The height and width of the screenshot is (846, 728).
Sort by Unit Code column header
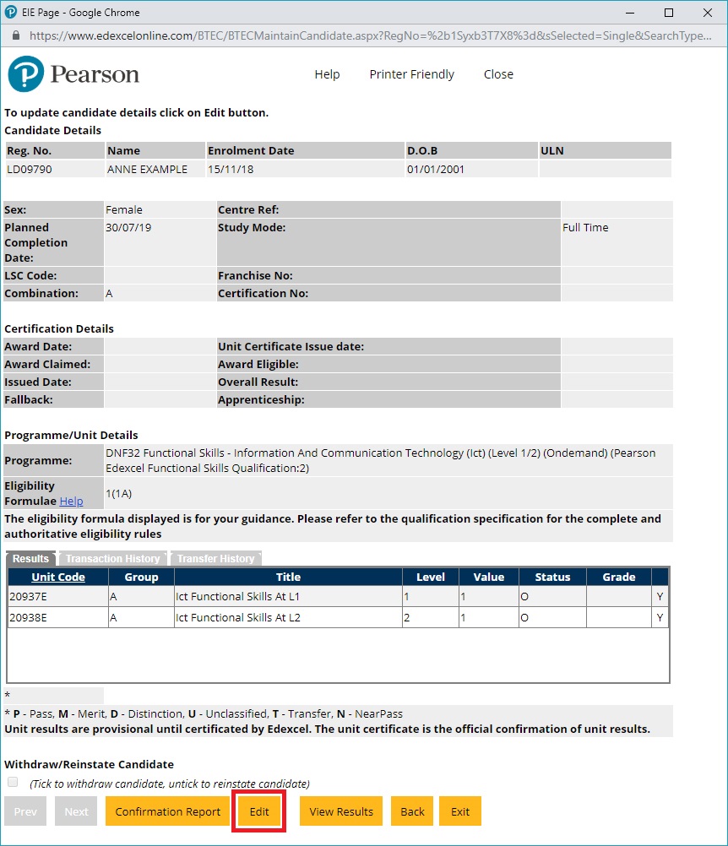tap(58, 577)
